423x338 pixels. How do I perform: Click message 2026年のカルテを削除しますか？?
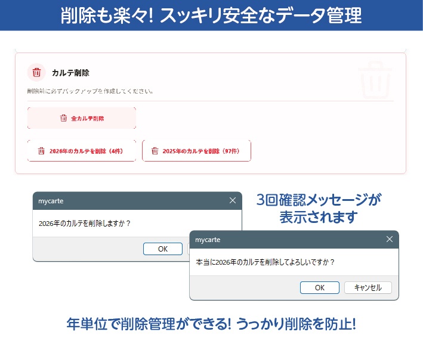pos(85,224)
